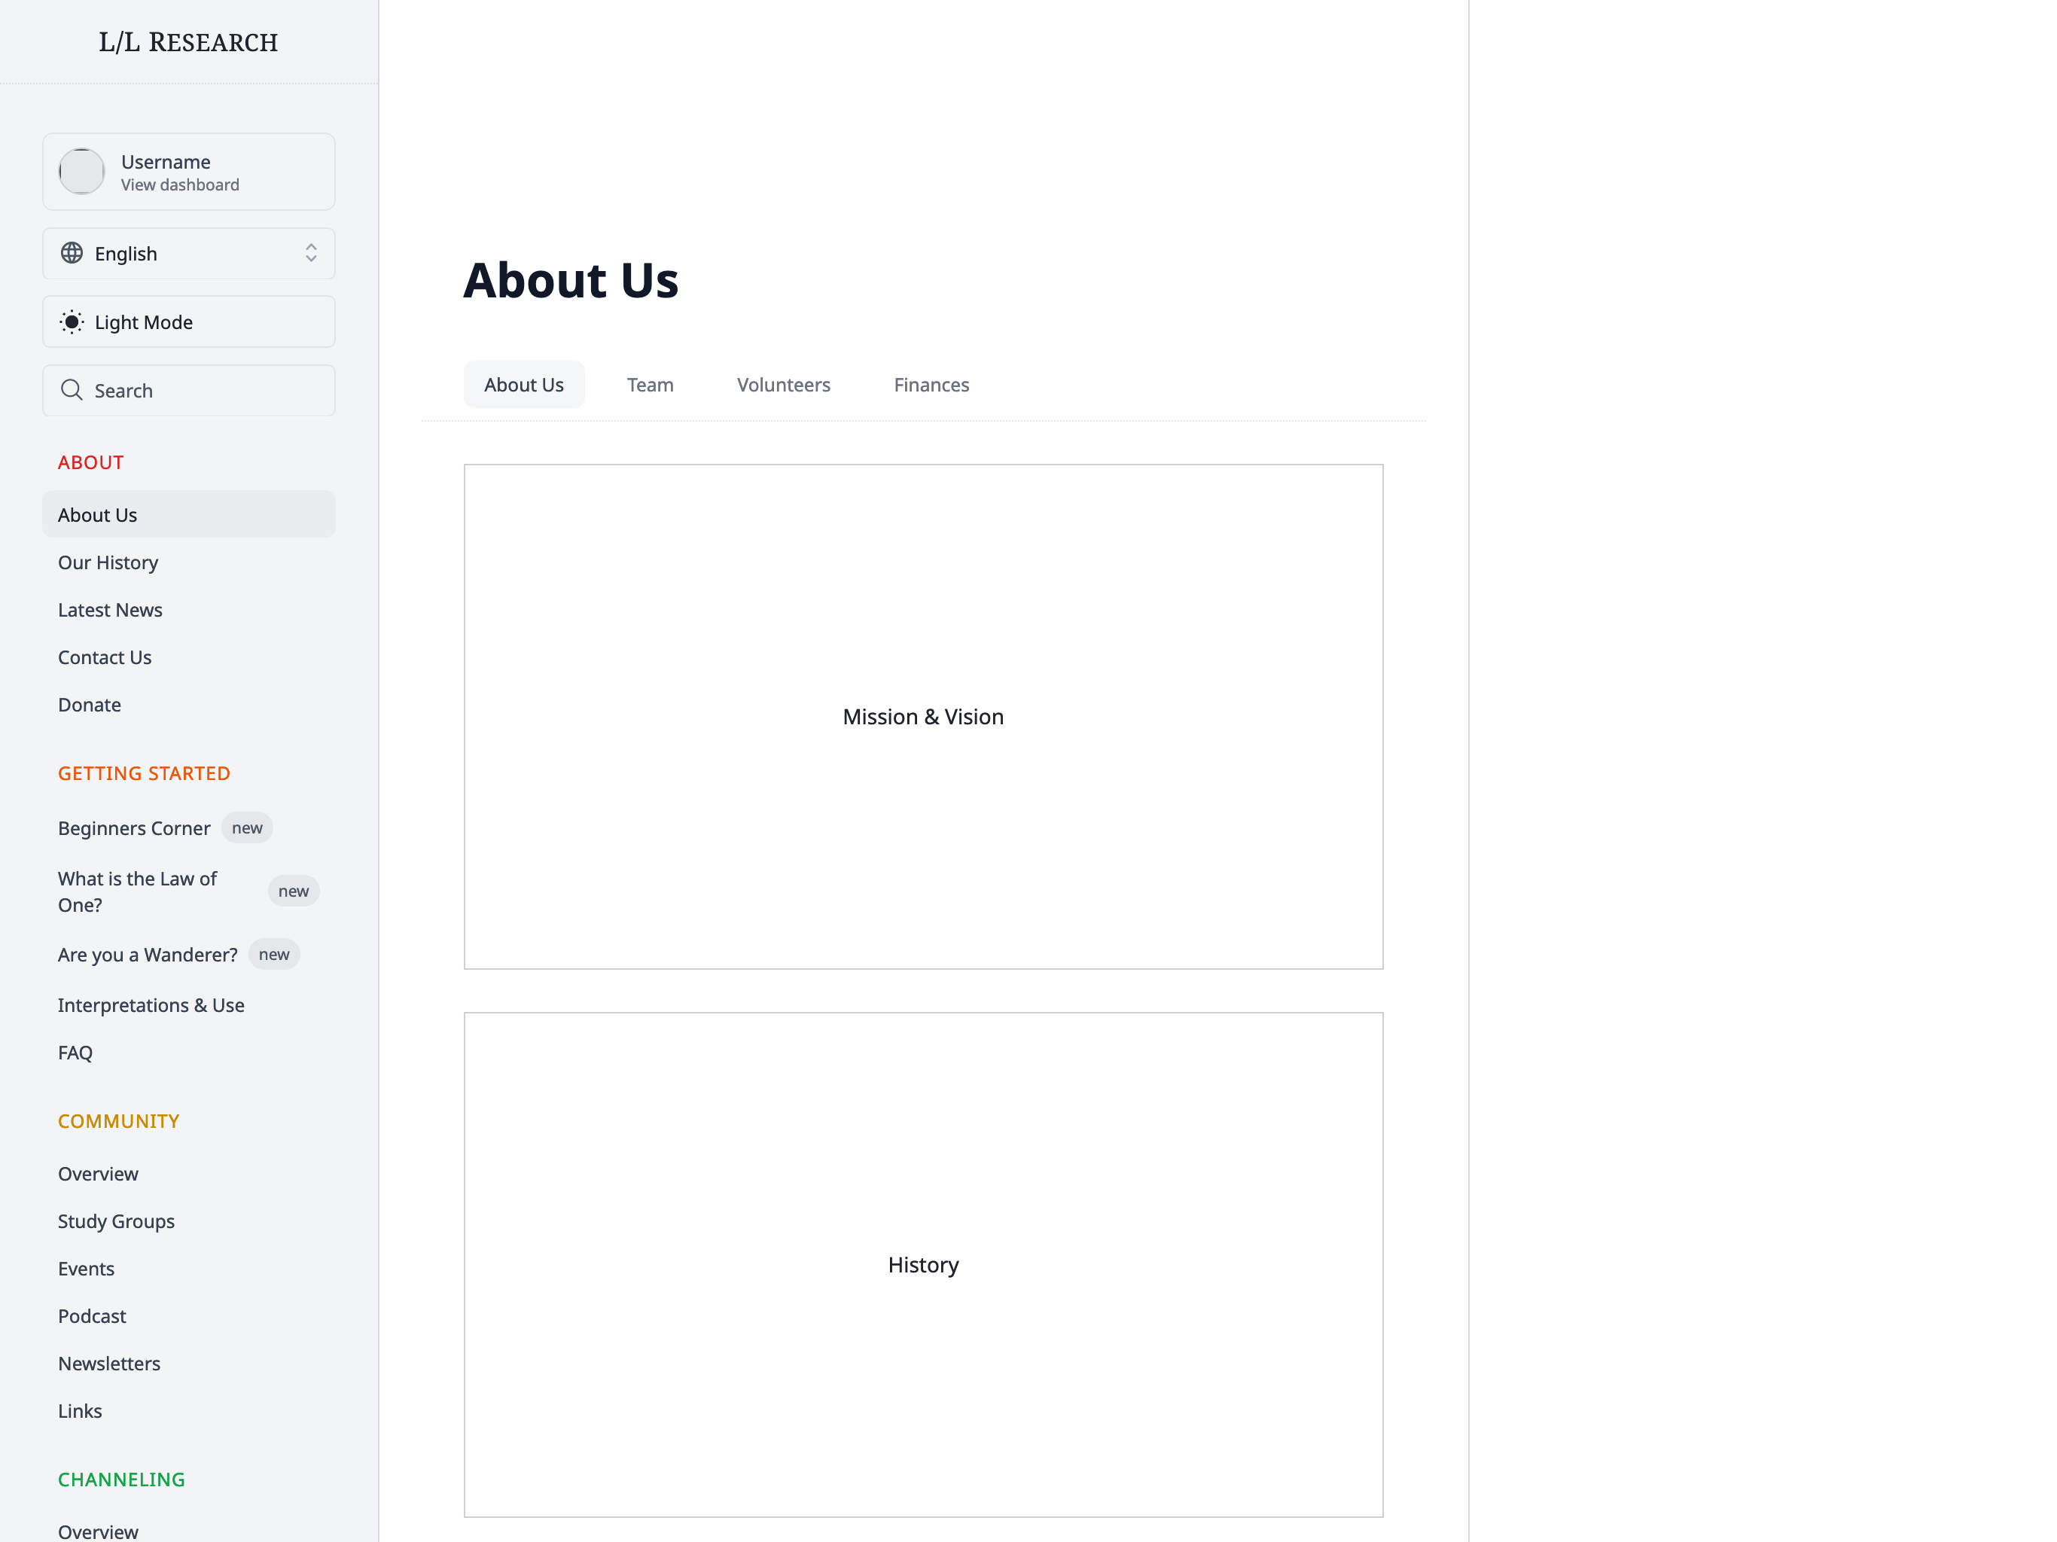Open the Volunteers tab
The width and height of the screenshot is (2057, 1542).
click(x=783, y=384)
